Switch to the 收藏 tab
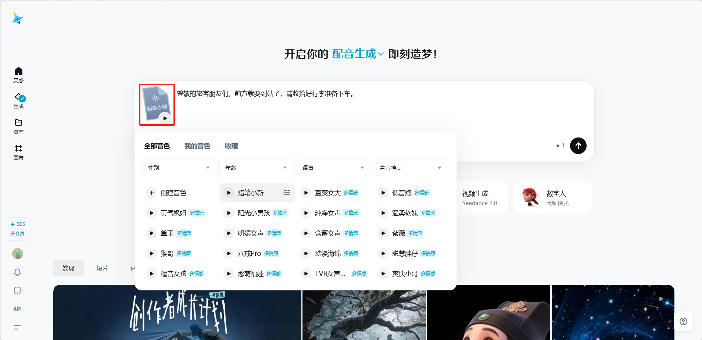Image resolution: width=702 pixels, height=340 pixels. point(231,146)
